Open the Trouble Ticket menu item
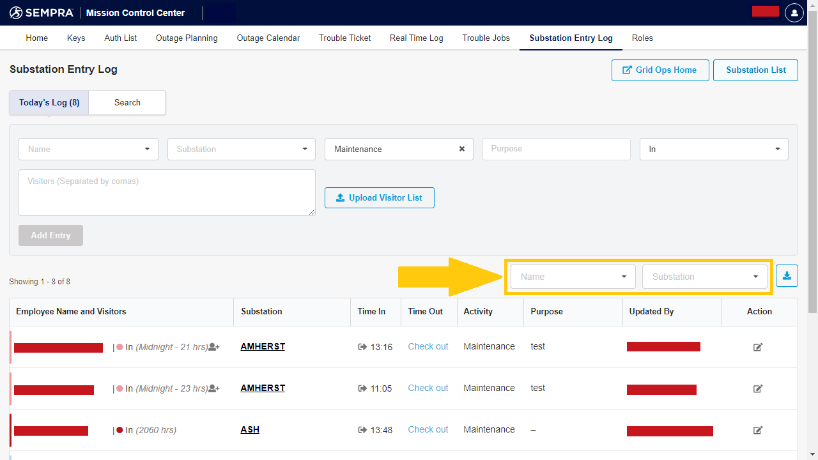Image resolution: width=818 pixels, height=460 pixels. tap(344, 38)
